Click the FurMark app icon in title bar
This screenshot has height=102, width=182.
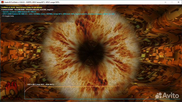[2, 2]
